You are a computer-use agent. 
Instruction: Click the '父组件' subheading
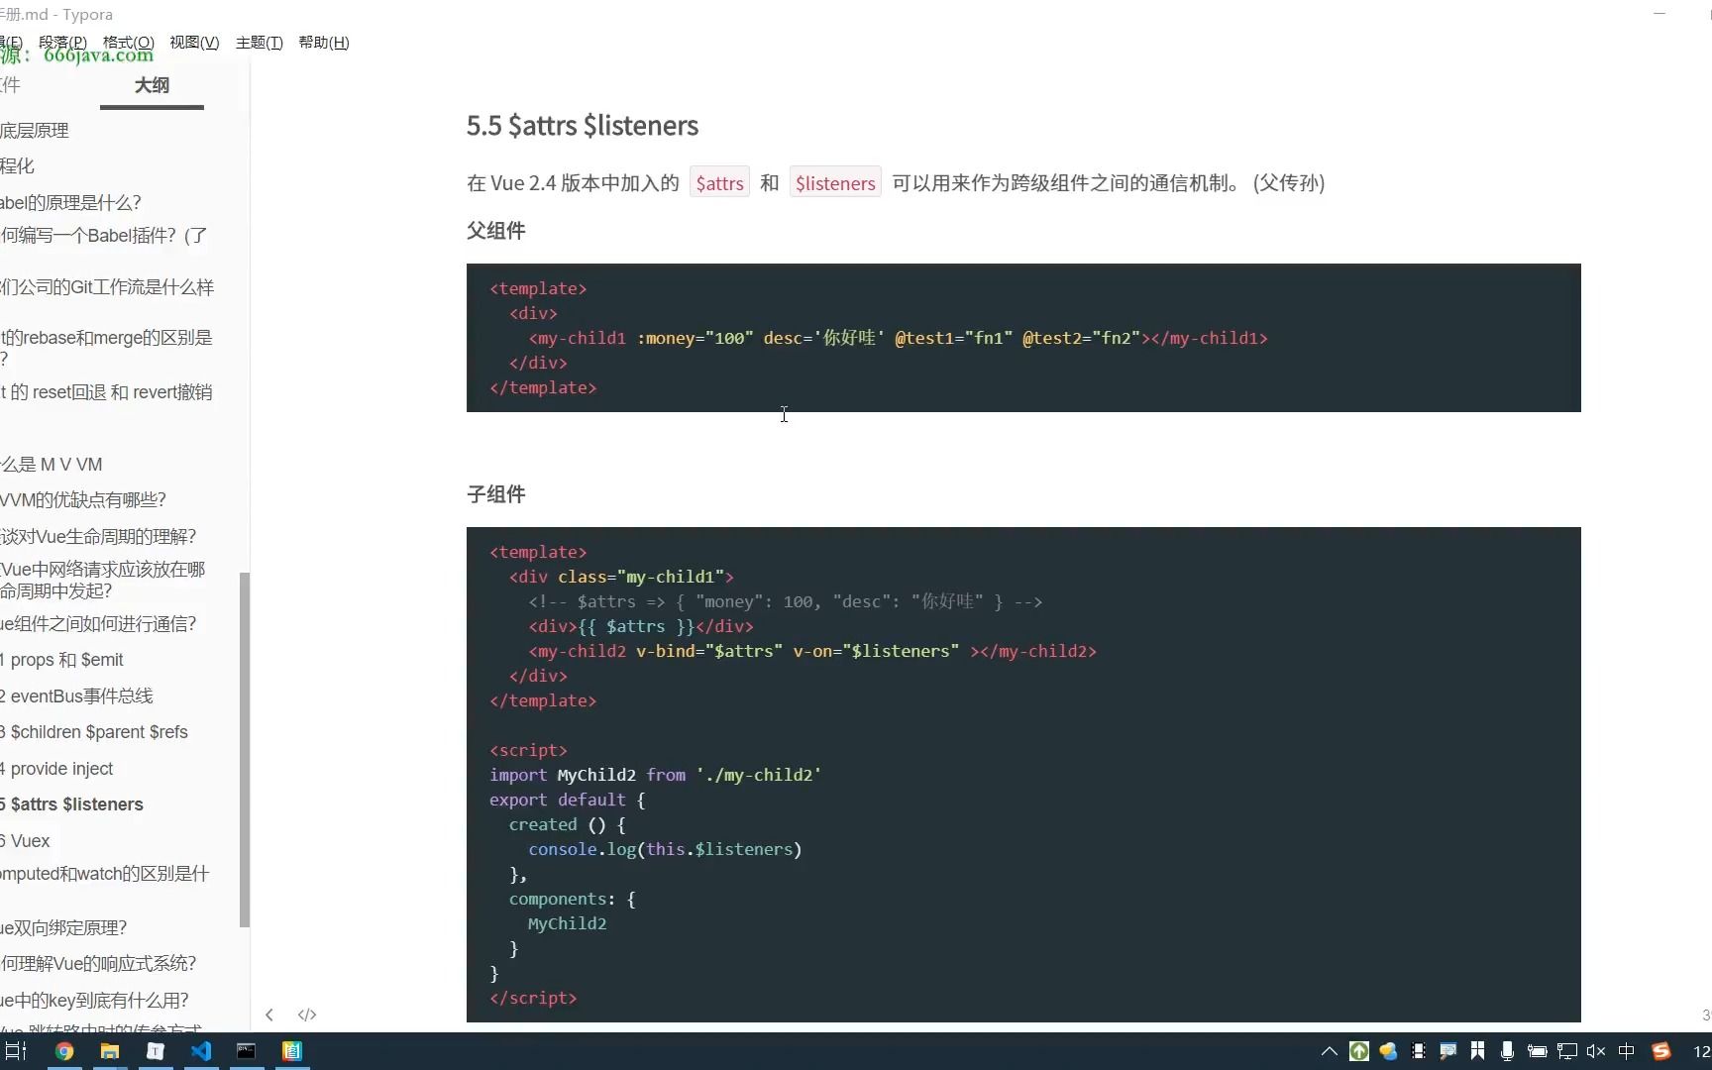pos(495,231)
